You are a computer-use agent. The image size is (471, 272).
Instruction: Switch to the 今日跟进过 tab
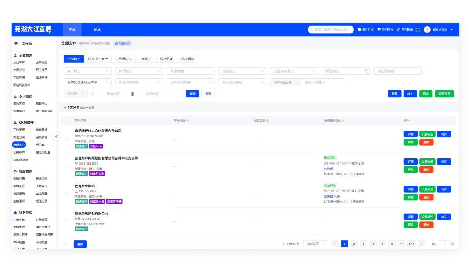point(123,59)
